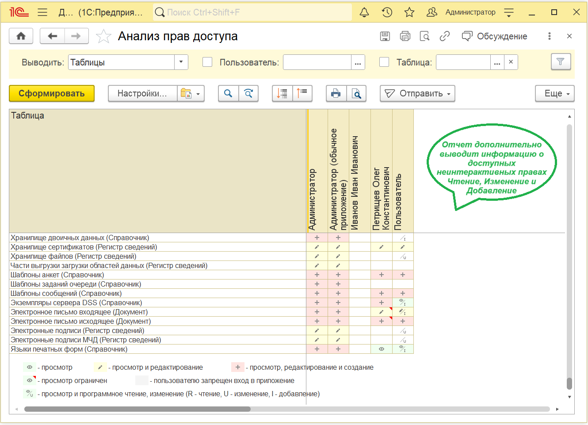This screenshot has width=588, height=425.
Task: Open the Отправить dropdown menu
Action: tap(417, 93)
